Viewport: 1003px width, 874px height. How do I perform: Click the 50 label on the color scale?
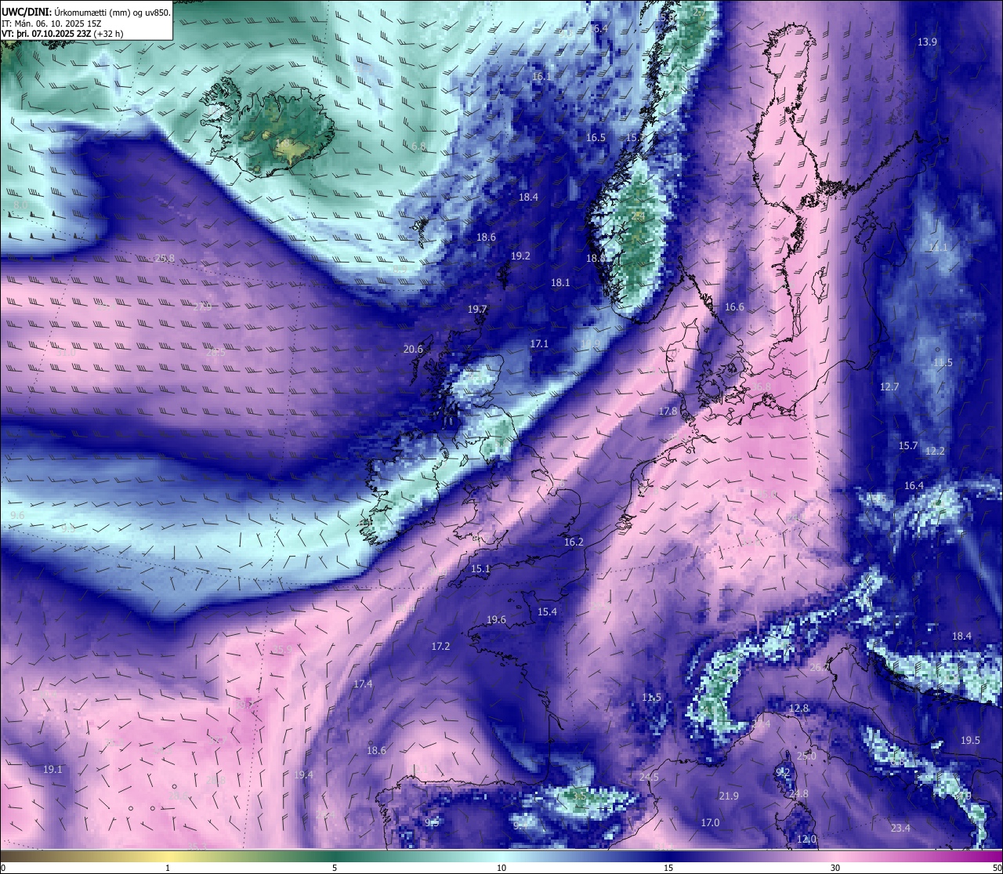[997, 868]
